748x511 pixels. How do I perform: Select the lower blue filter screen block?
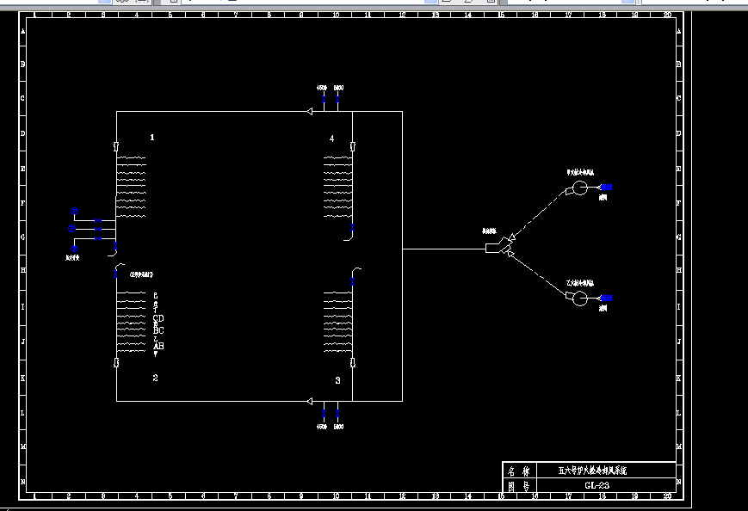(x=606, y=298)
